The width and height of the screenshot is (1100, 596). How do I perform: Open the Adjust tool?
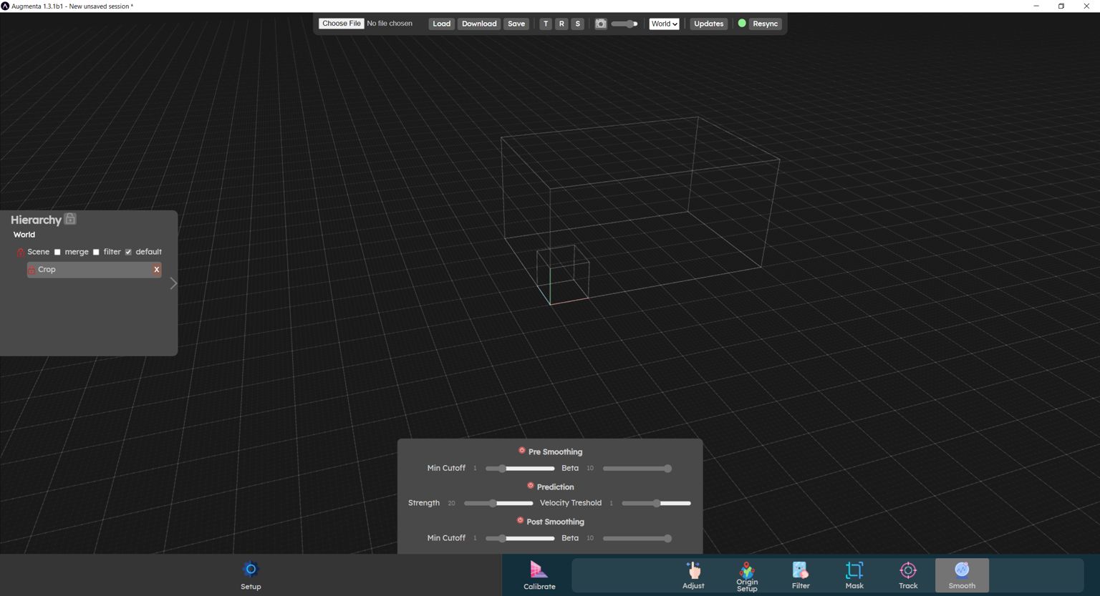pos(693,575)
